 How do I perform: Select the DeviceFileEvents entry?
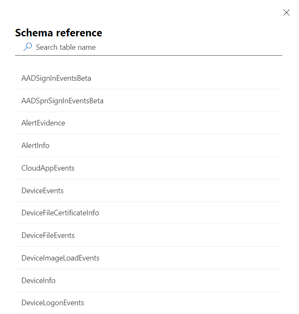click(x=48, y=235)
